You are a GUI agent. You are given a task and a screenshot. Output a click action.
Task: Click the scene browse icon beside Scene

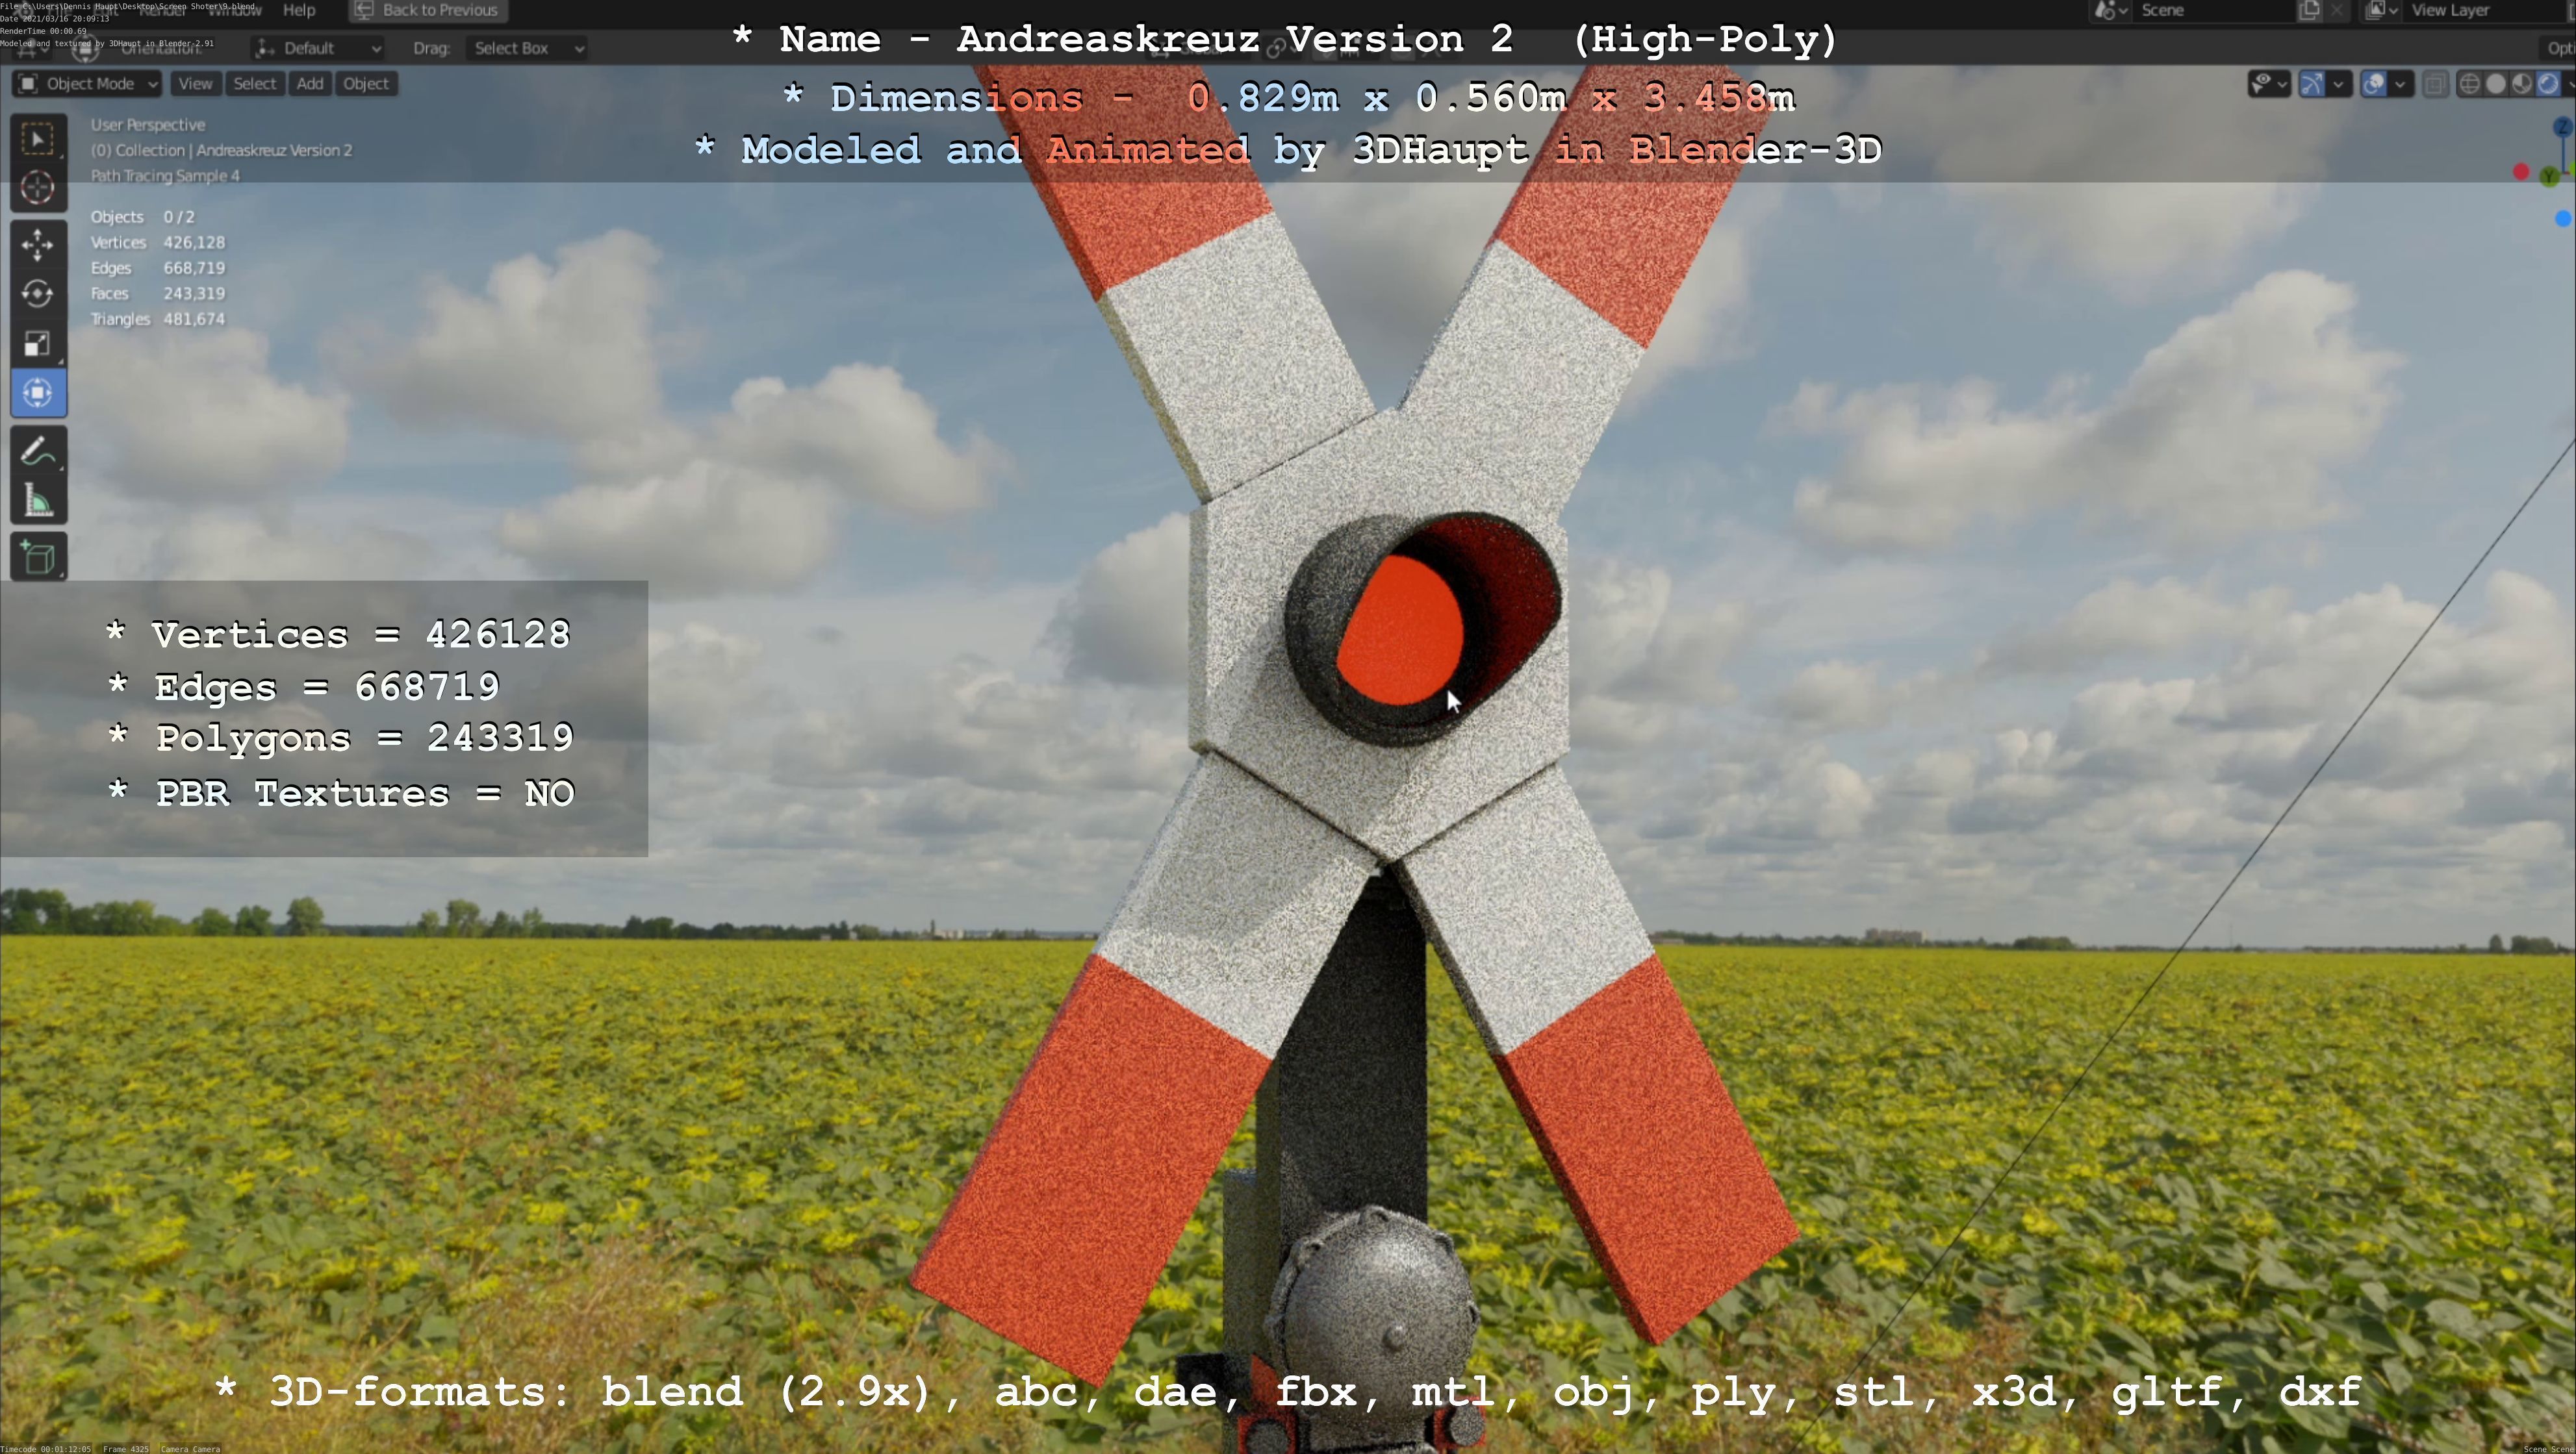(2110, 11)
